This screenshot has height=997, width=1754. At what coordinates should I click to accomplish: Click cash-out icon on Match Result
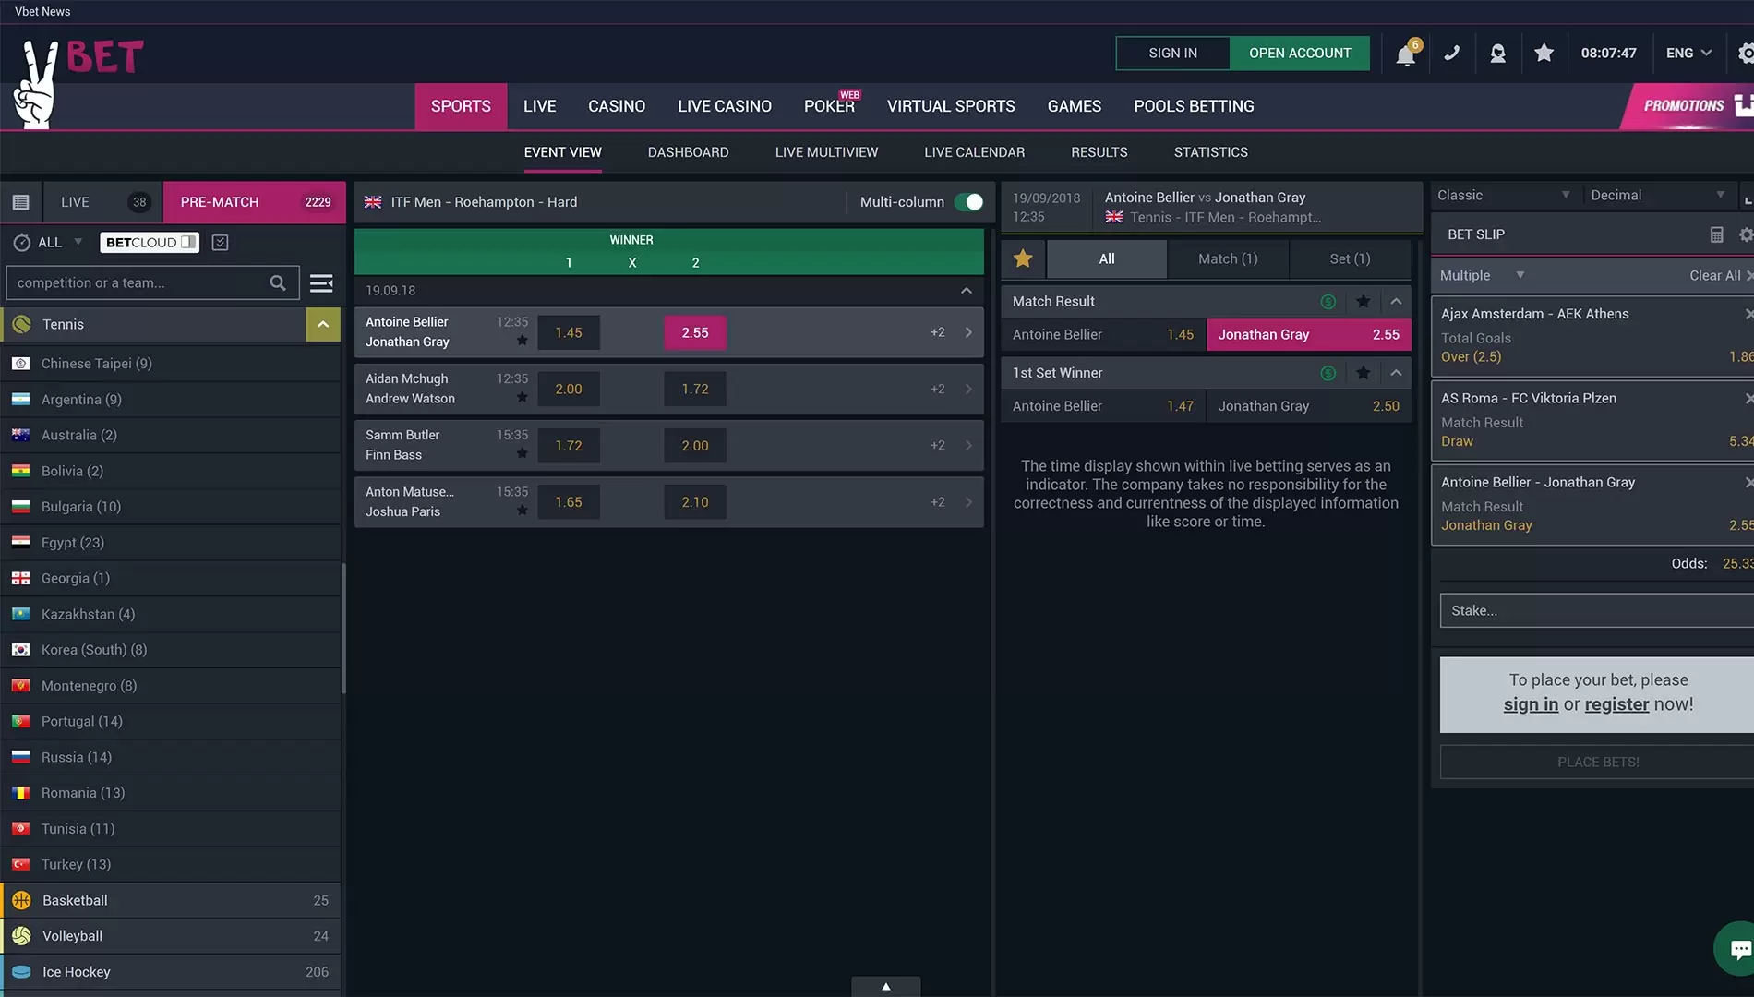click(1328, 301)
